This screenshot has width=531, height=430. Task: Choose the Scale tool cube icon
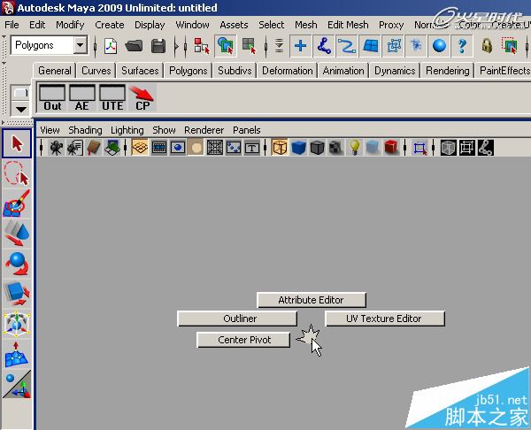click(17, 293)
